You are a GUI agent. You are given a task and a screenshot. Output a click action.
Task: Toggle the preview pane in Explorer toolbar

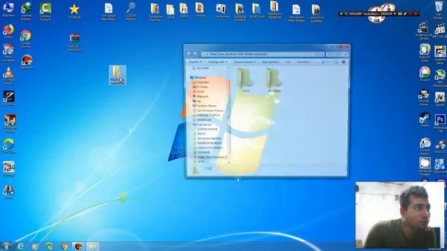[x=335, y=62]
